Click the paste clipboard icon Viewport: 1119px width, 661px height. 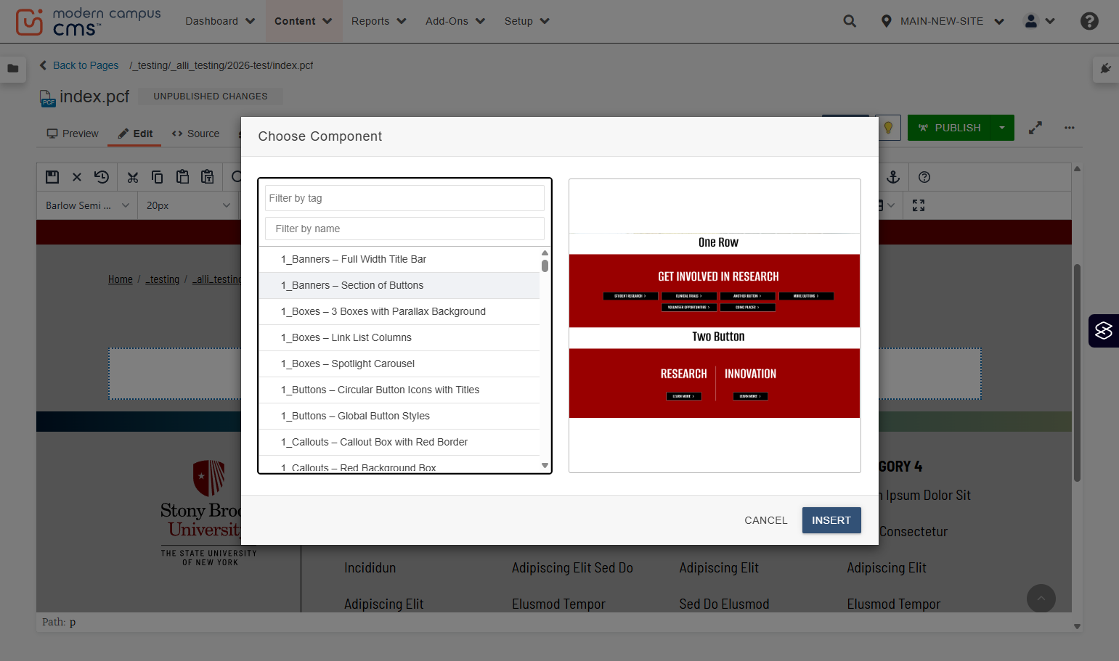pyautogui.click(x=182, y=177)
